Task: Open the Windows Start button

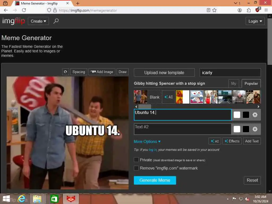Action: click(6, 199)
